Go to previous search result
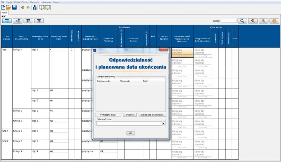This screenshot has height=162, width=281. tap(253, 21)
